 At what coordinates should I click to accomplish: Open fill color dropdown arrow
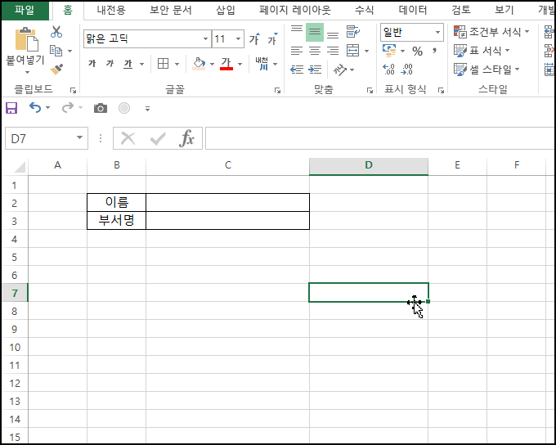click(x=212, y=65)
